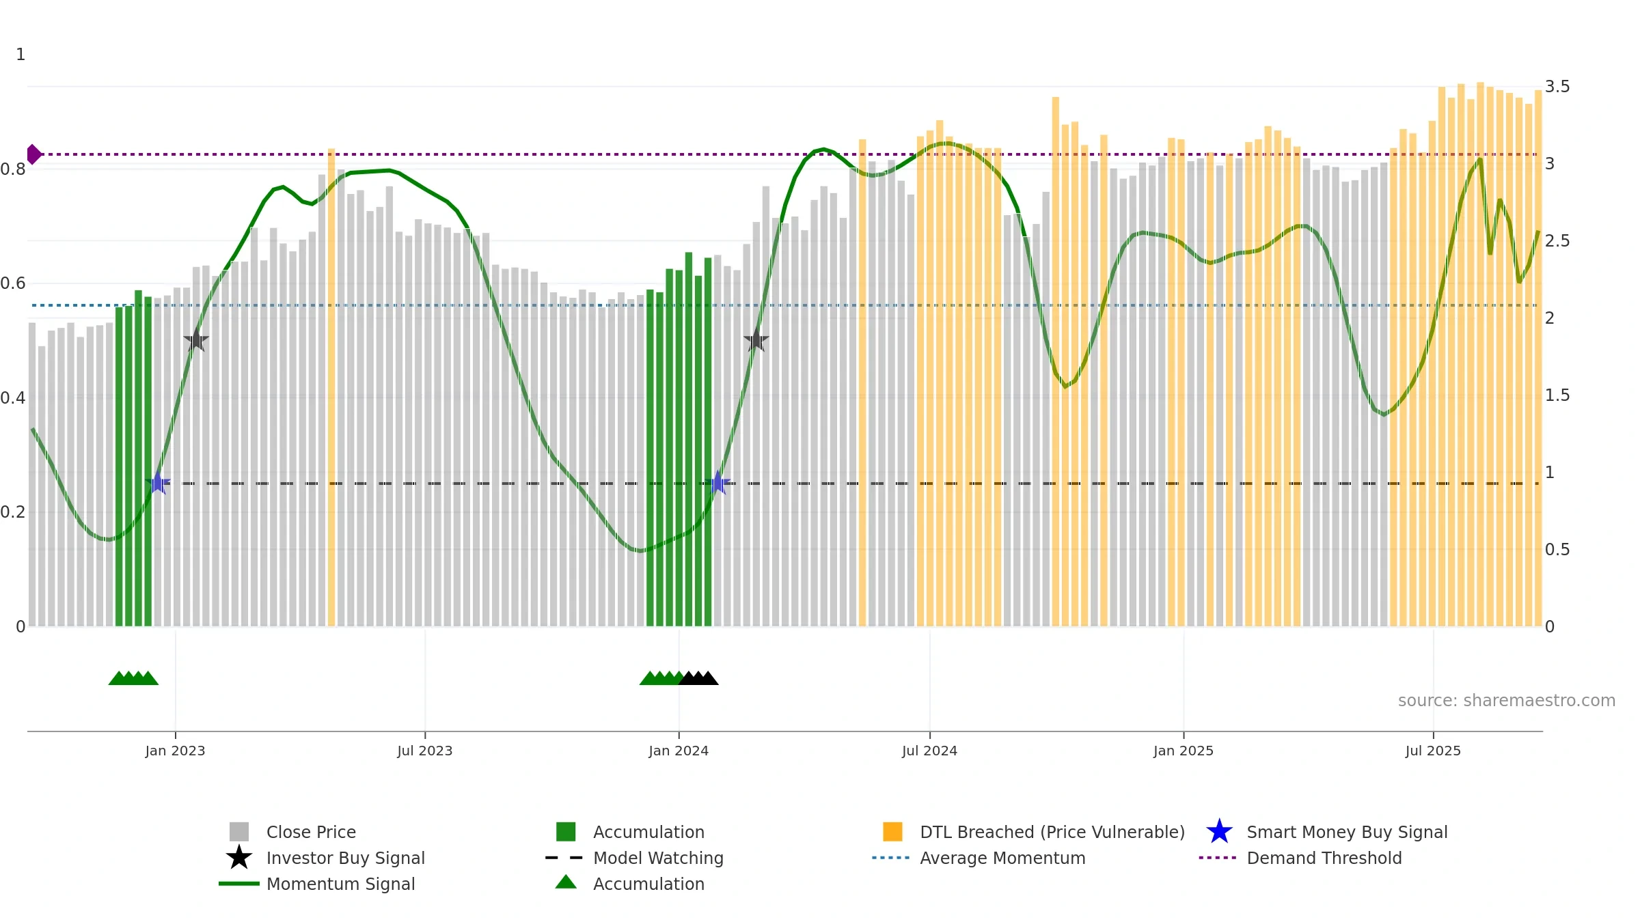The width and height of the screenshot is (1640, 922).
Task: Click the Jul 2024 axis label
Action: (x=929, y=751)
